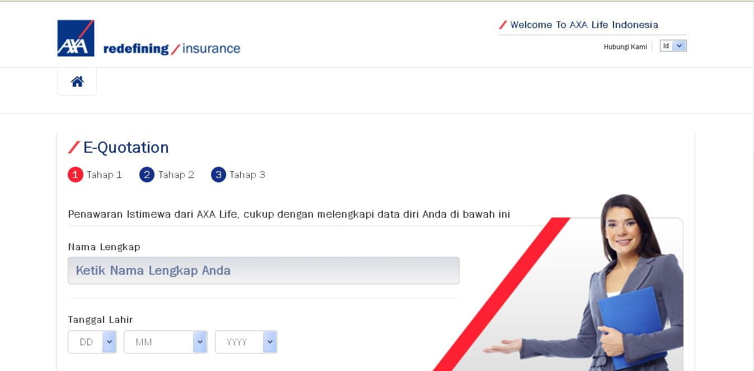Go to the home page via house icon
754x371 pixels.
77,82
